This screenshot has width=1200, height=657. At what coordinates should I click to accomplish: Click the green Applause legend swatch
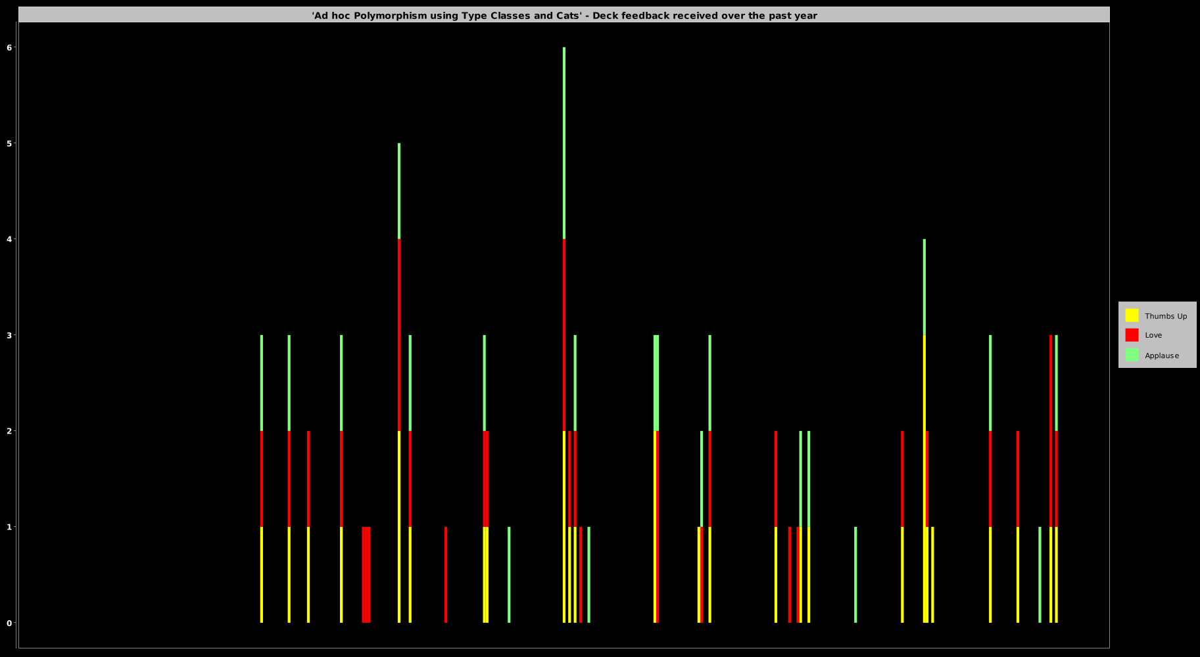point(1132,355)
